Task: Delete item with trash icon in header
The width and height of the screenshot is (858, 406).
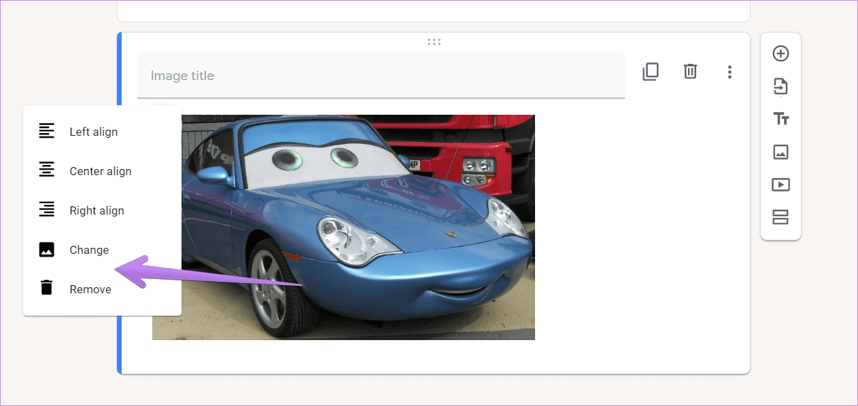Action: coord(690,71)
